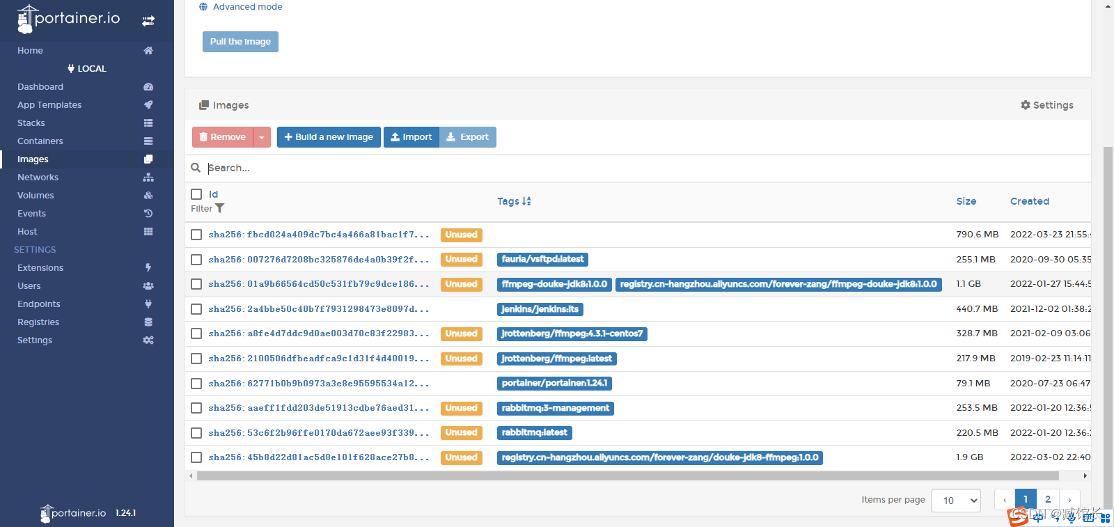
Task: Open the Remove button dropdown caret
Action: [262, 137]
